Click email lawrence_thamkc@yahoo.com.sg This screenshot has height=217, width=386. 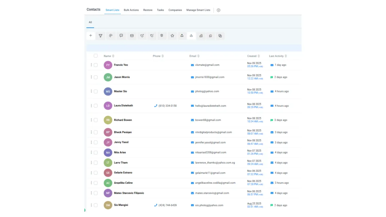pyautogui.click(x=215, y=163)
